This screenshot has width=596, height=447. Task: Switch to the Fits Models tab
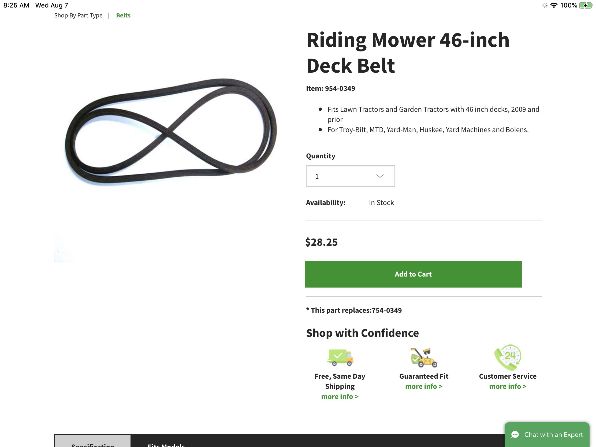pos(166,444)
